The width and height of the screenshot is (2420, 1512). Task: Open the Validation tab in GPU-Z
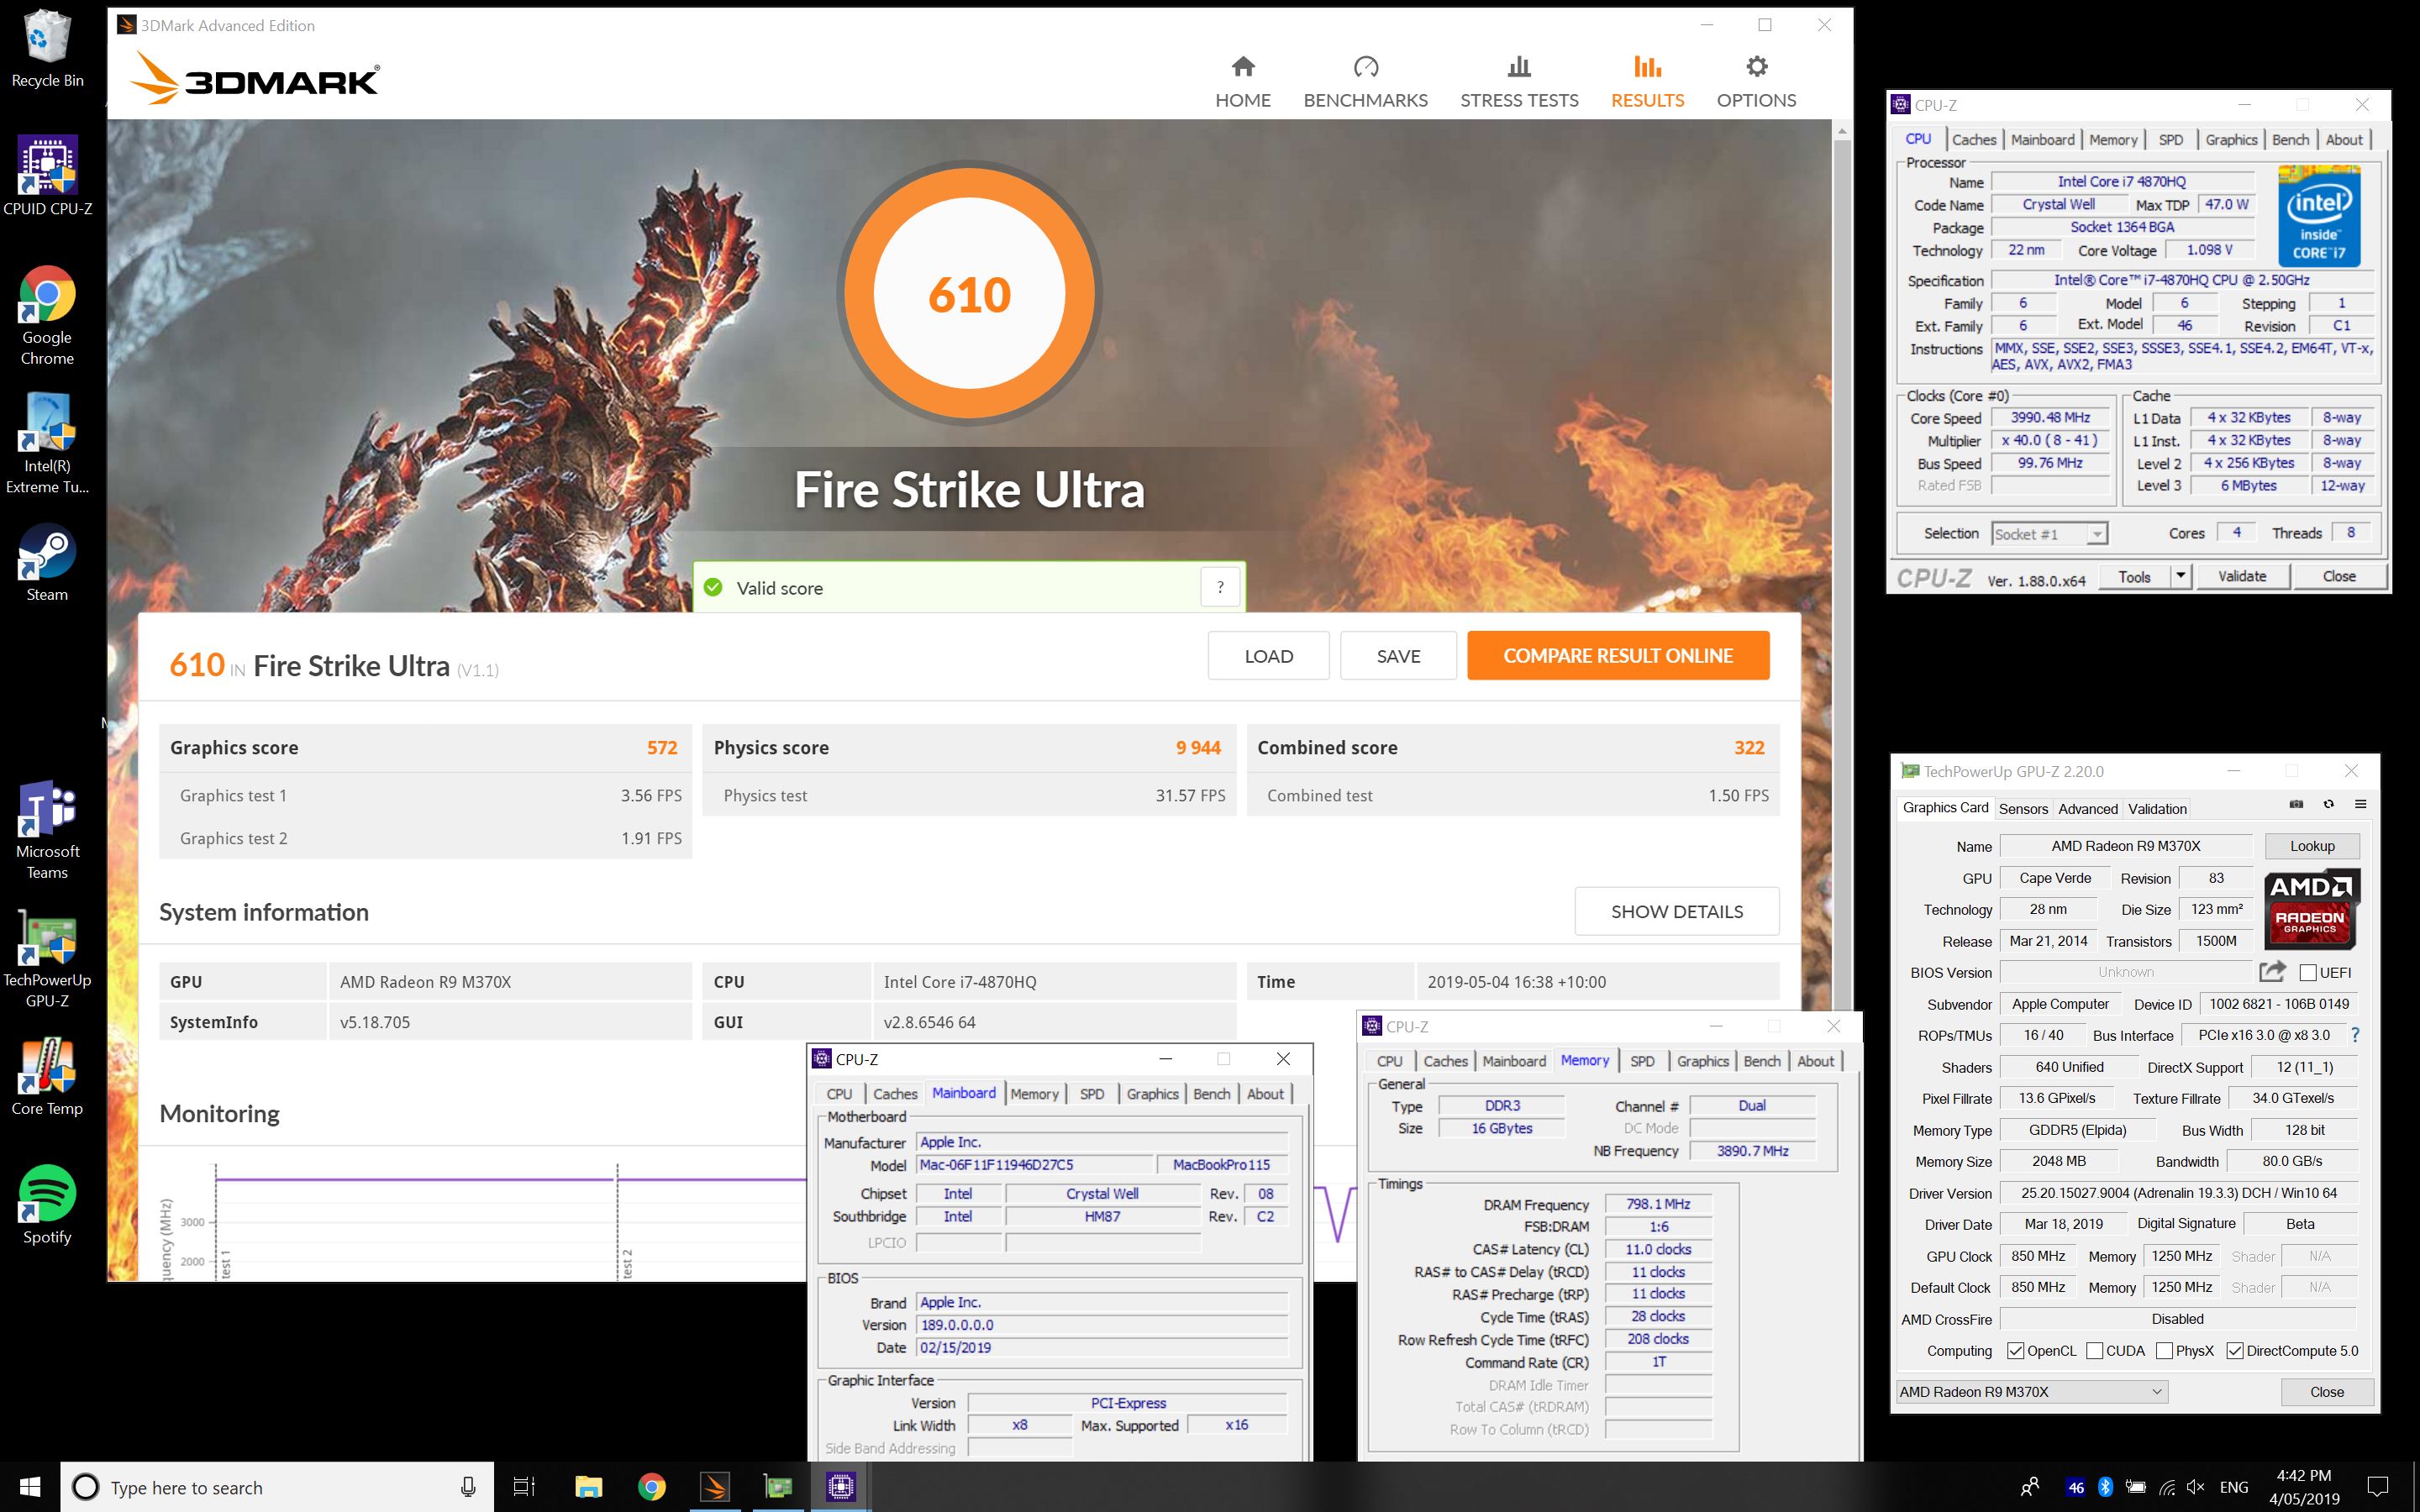pyautogui.click(x=2157, y=808)
